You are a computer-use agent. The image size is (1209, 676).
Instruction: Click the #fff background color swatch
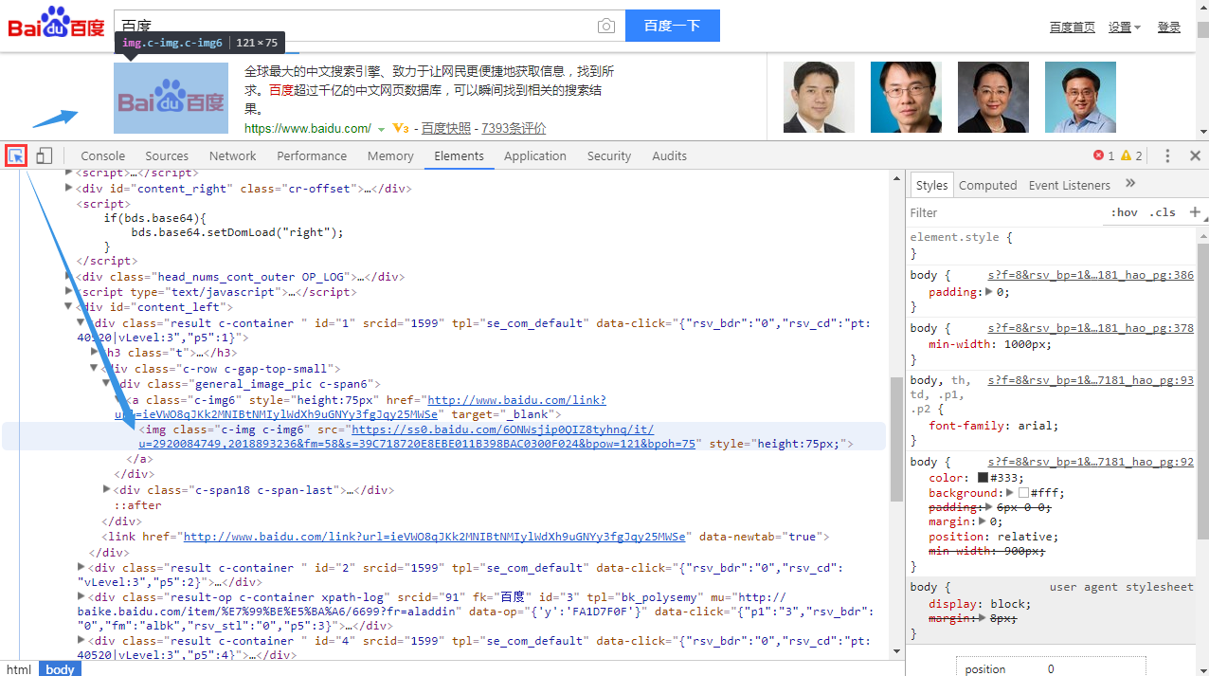1023,493
